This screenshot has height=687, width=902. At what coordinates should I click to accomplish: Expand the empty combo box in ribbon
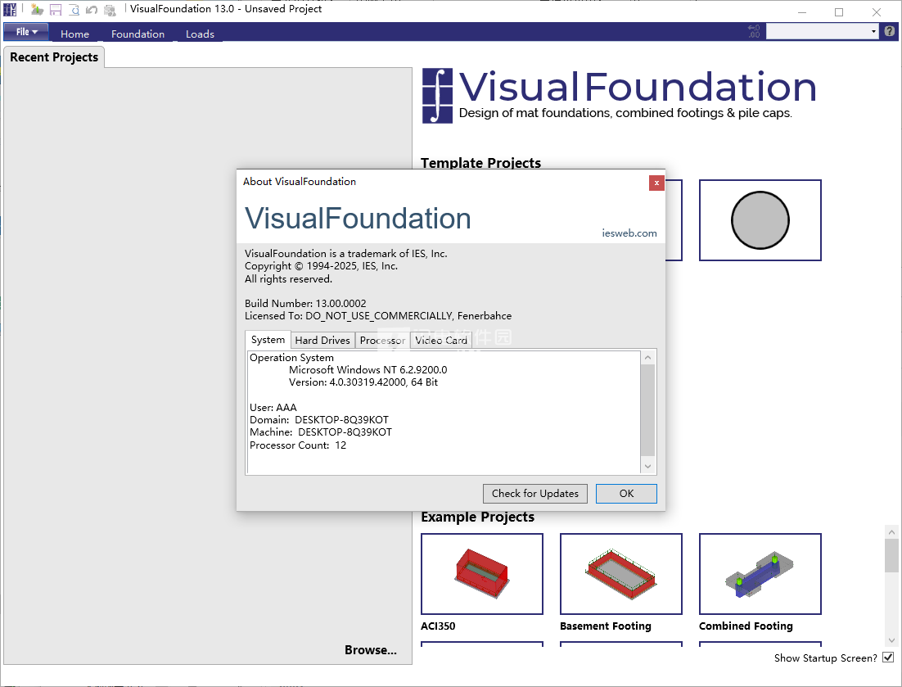[x=873, y=31]
